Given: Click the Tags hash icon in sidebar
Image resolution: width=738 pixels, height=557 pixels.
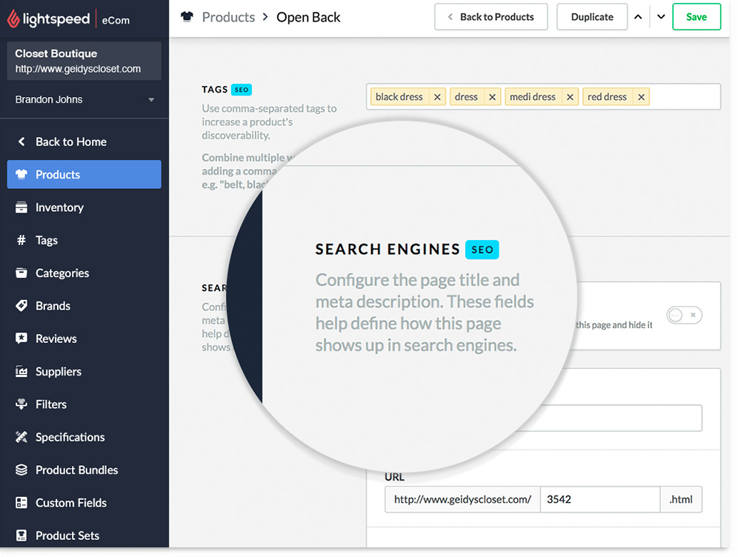Looking at the screenshot, I should pos(21,240).
